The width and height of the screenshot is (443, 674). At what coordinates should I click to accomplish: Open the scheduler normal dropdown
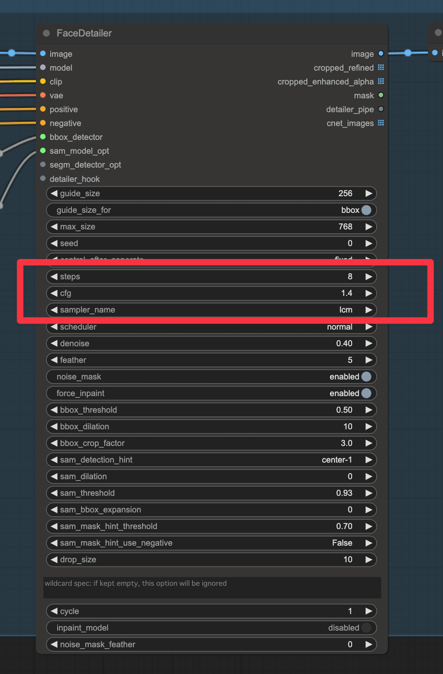point(211,327)
